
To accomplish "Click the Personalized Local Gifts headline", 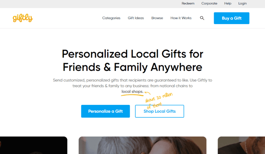I will pyautogui.click(x=132, y=60).
